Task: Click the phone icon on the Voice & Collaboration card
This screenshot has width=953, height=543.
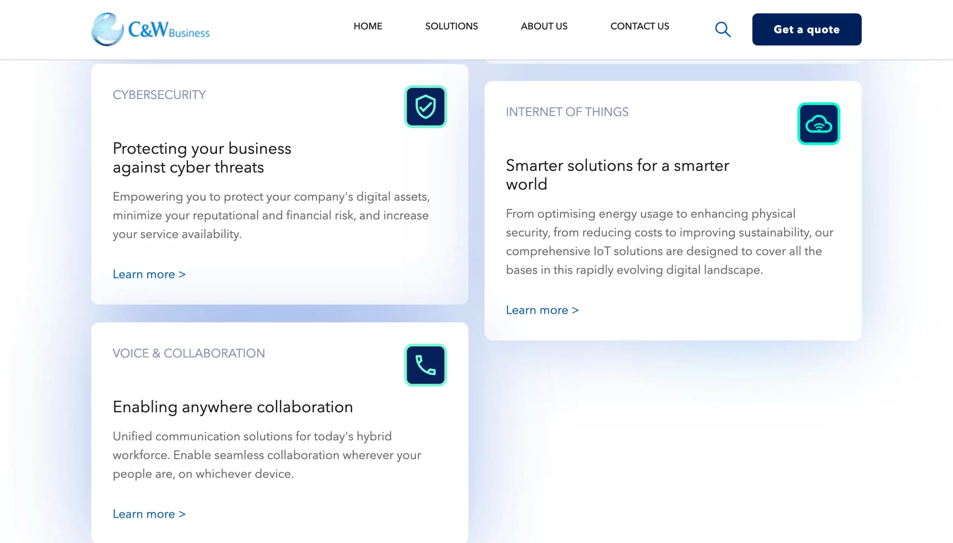Action: [425, 365]
